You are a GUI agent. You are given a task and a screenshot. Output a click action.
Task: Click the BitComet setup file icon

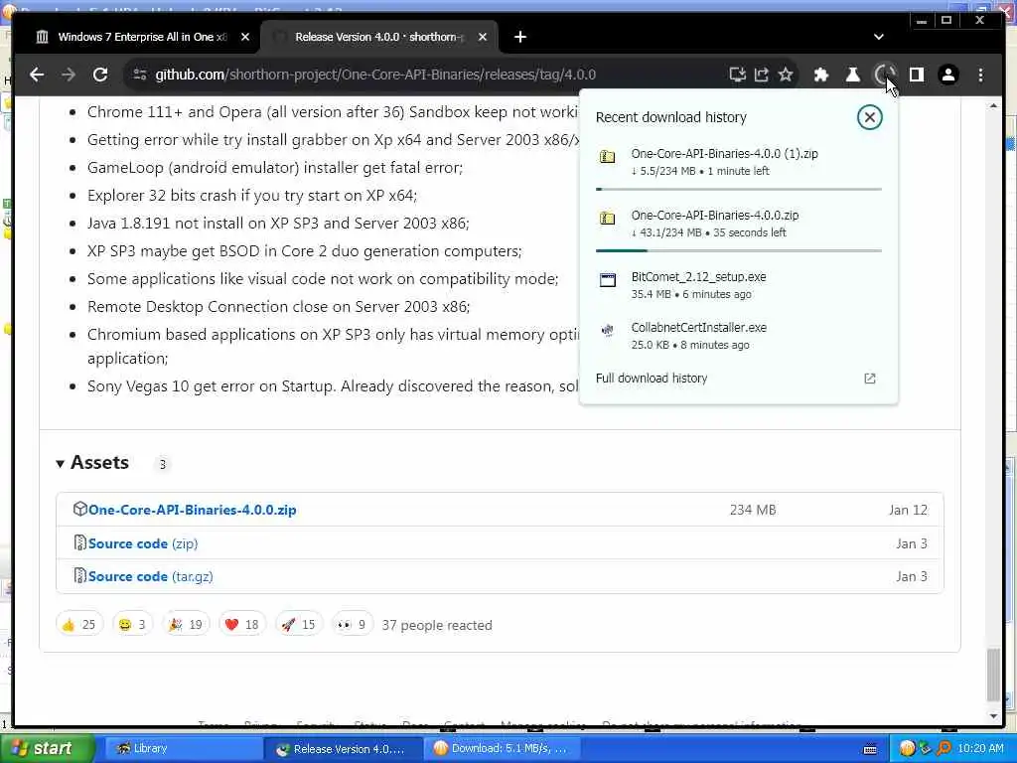[608, 280]
